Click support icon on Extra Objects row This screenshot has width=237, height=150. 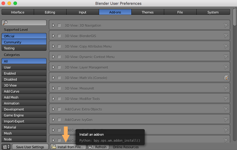tap(226, 109)
